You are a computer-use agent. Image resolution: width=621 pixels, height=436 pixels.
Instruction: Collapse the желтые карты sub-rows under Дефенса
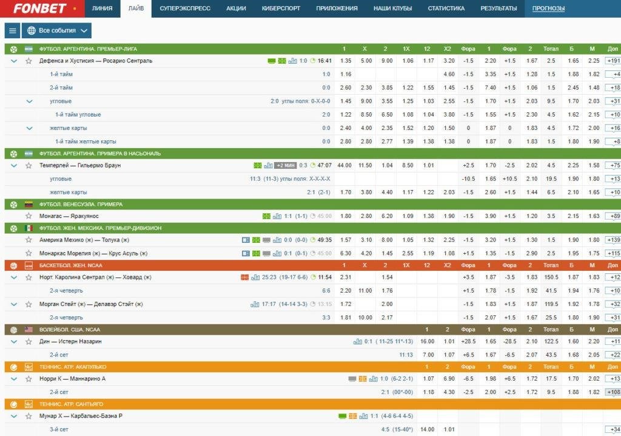[29, 129]
